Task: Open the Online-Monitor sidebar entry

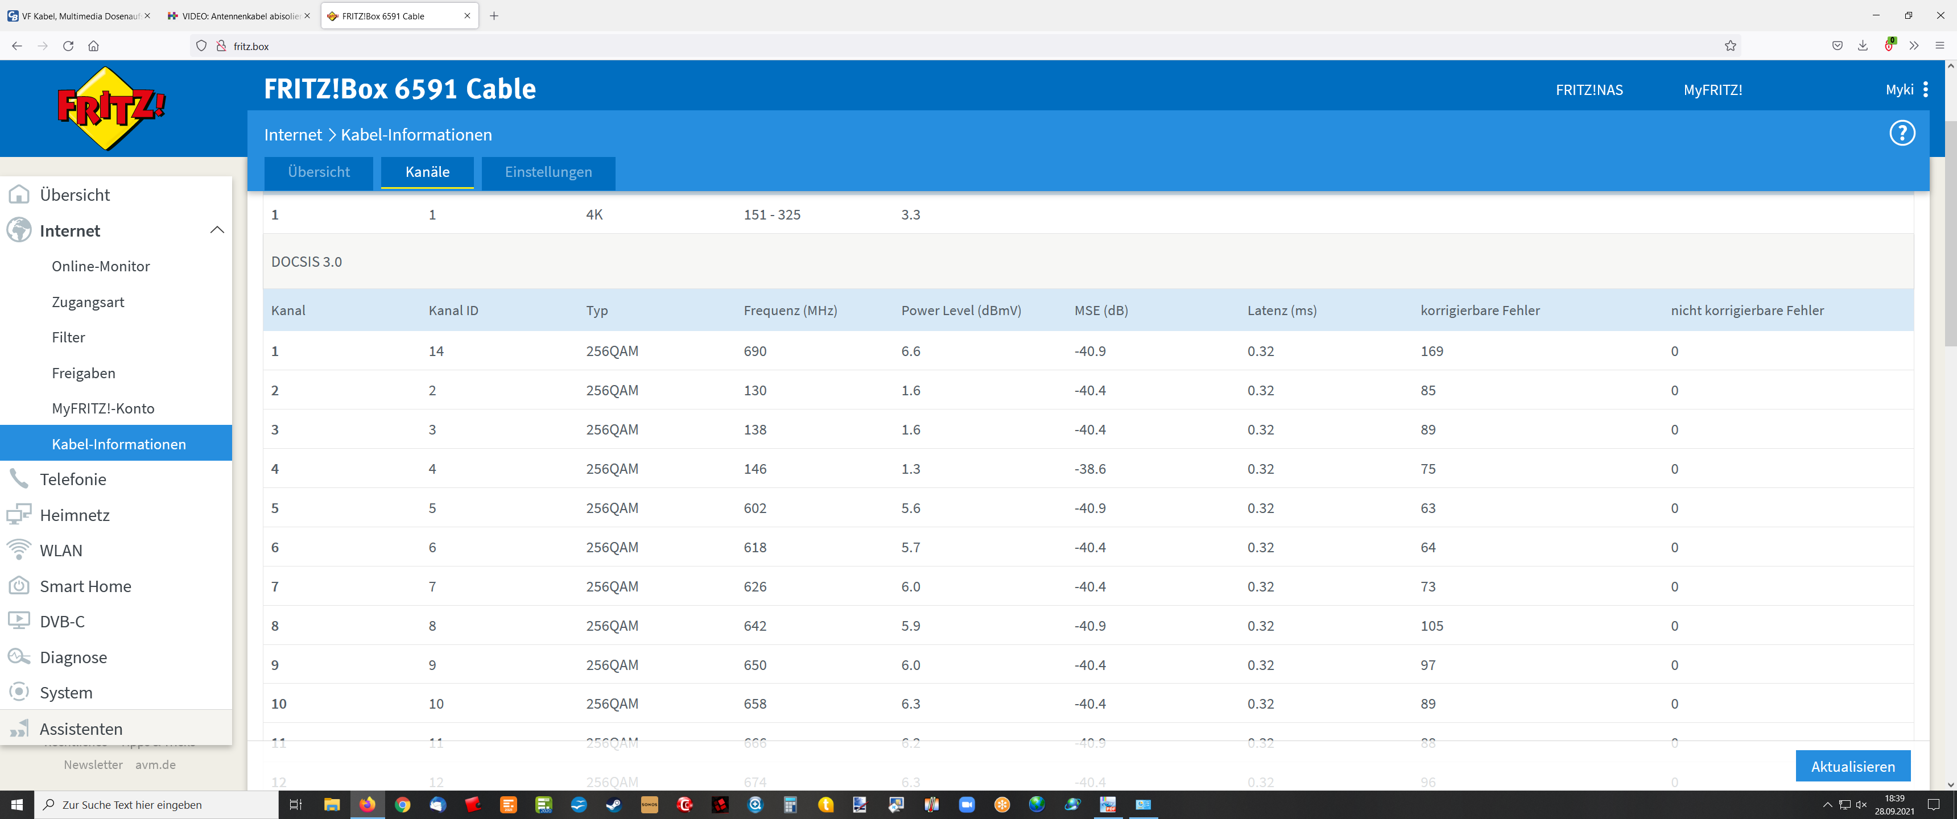Action: pos(100,266)
